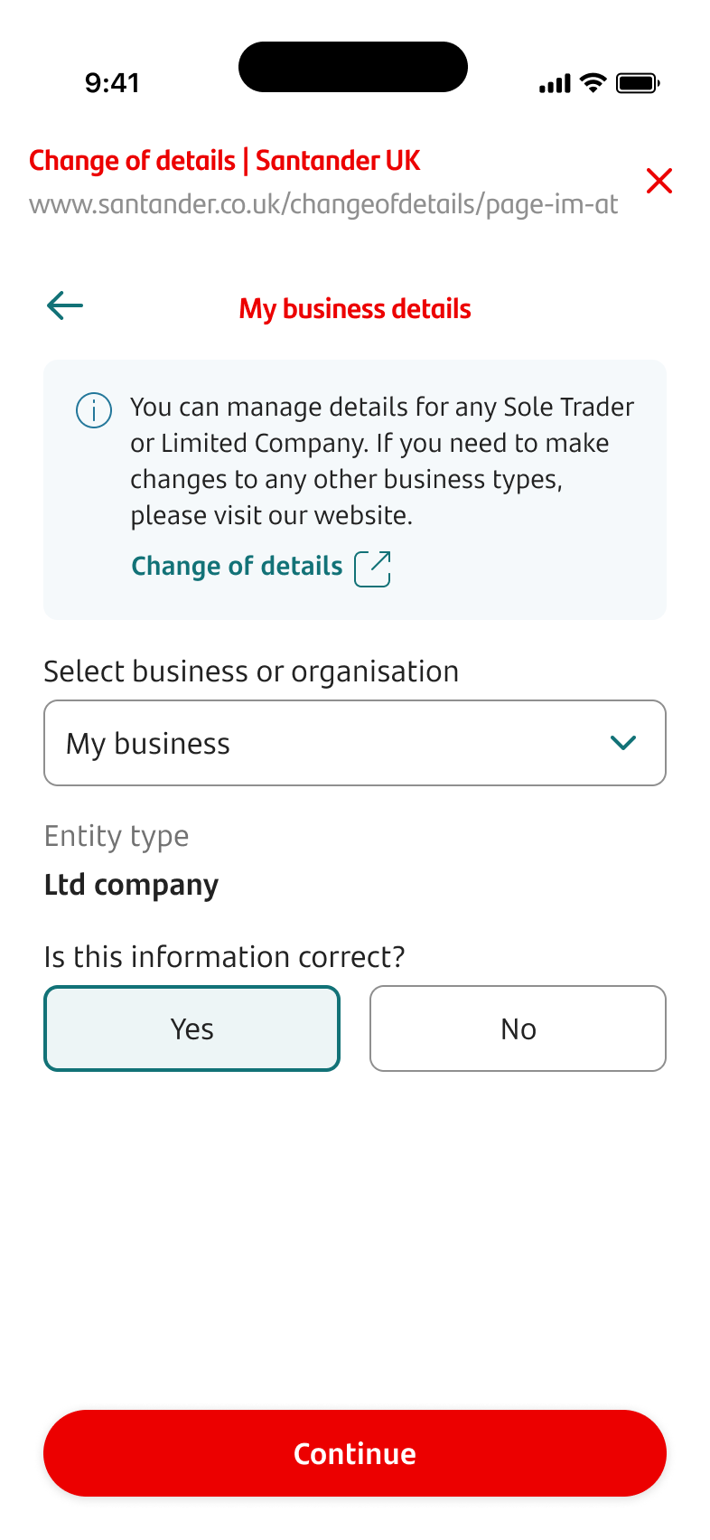710x1540 pixels.
Task: Tap the santander.co.uk URL text
Action: tap(323, 204)
